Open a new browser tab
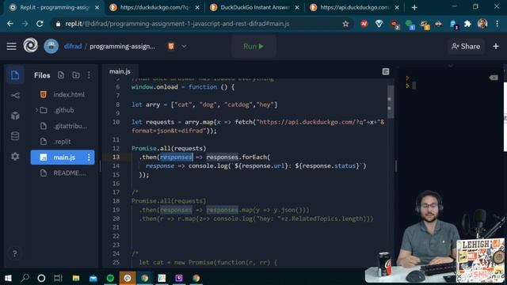The width and height of the screenshot is (507, 285). [414, 7]
